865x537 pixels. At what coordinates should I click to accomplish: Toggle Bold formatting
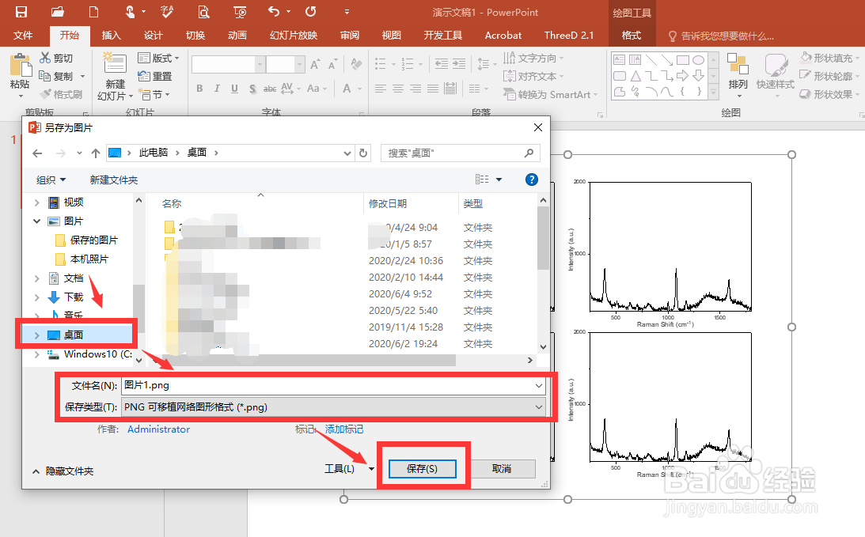pyautogui.click(x=199, y=89)
